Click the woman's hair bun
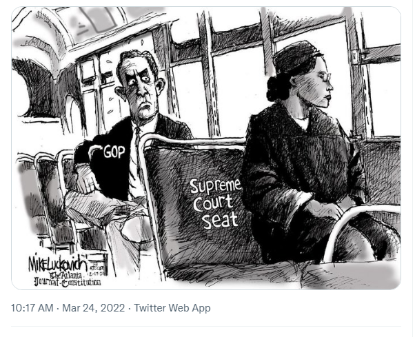 pos(275,88)
